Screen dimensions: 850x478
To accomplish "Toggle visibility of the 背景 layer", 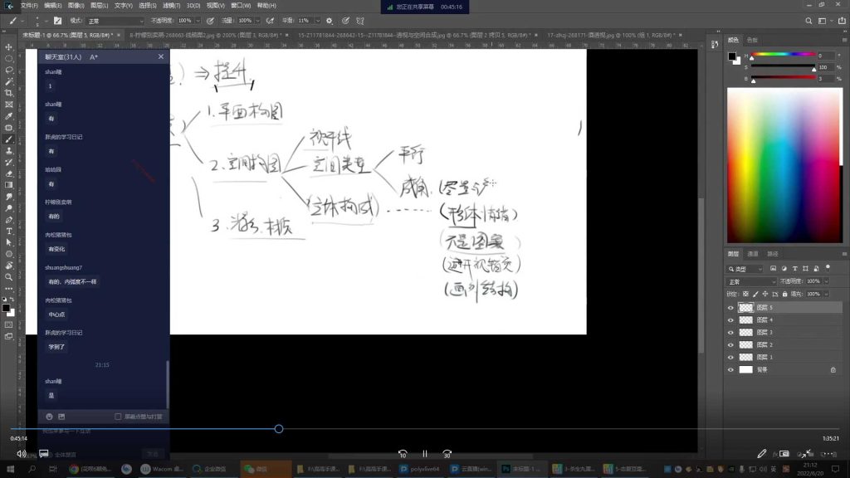I will 730,369.
